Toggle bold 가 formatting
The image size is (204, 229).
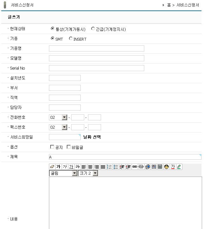(58, 167)
